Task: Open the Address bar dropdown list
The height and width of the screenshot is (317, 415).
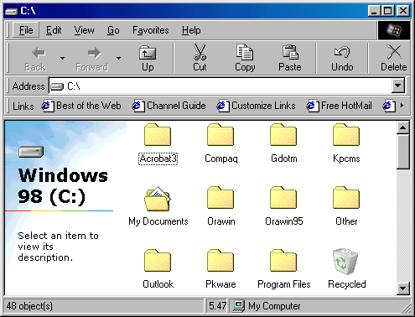Action: point(398,86)
